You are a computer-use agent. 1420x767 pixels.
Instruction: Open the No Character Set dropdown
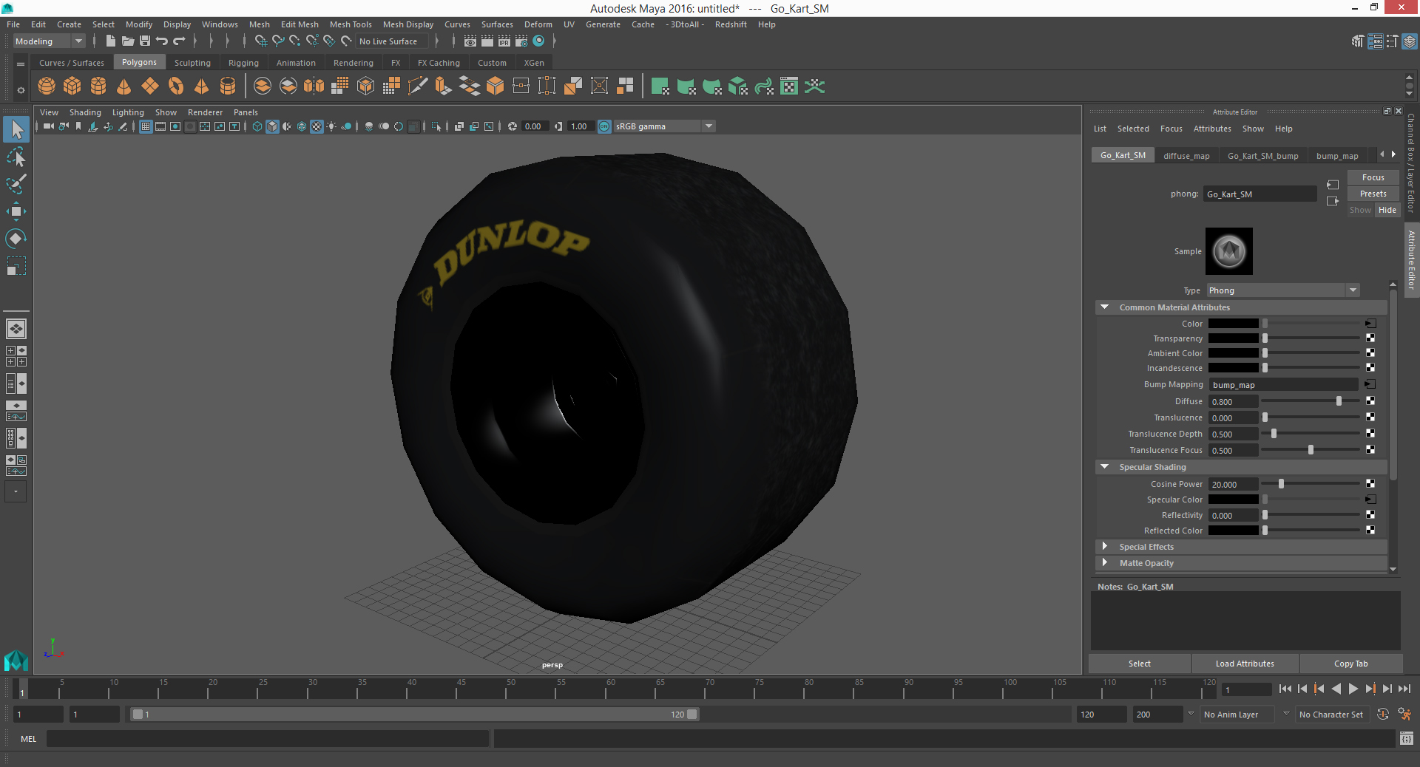(x=1332, y=715)
